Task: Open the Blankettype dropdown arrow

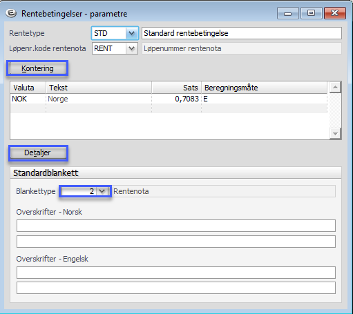Action: coord(102,191)
